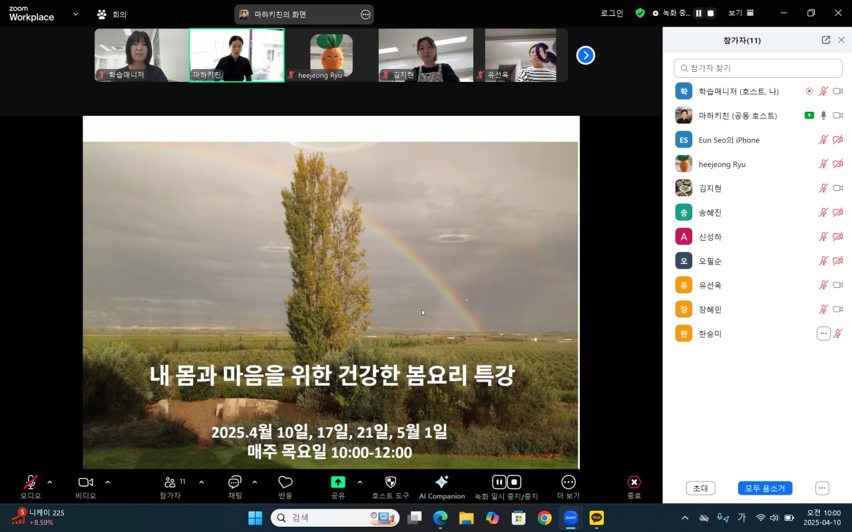This screenshot has width=852, height=532.
Task: Select the 유선옥 video thumbnail
Action: pos(521,55)
